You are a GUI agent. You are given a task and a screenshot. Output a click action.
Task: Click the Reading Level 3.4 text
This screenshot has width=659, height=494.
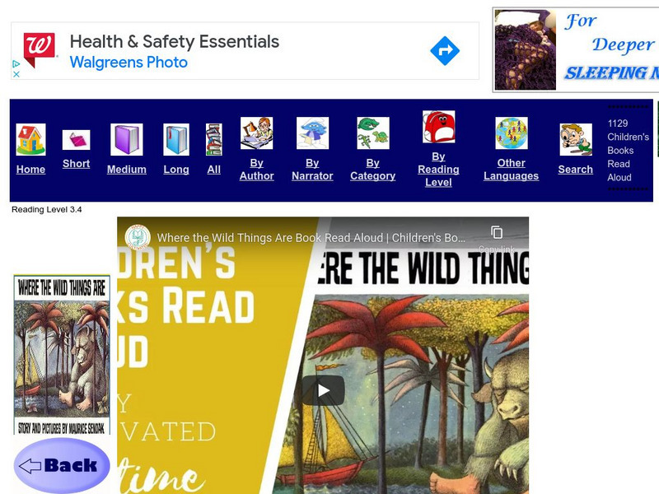pyautogui.click(x=47, y=209)
